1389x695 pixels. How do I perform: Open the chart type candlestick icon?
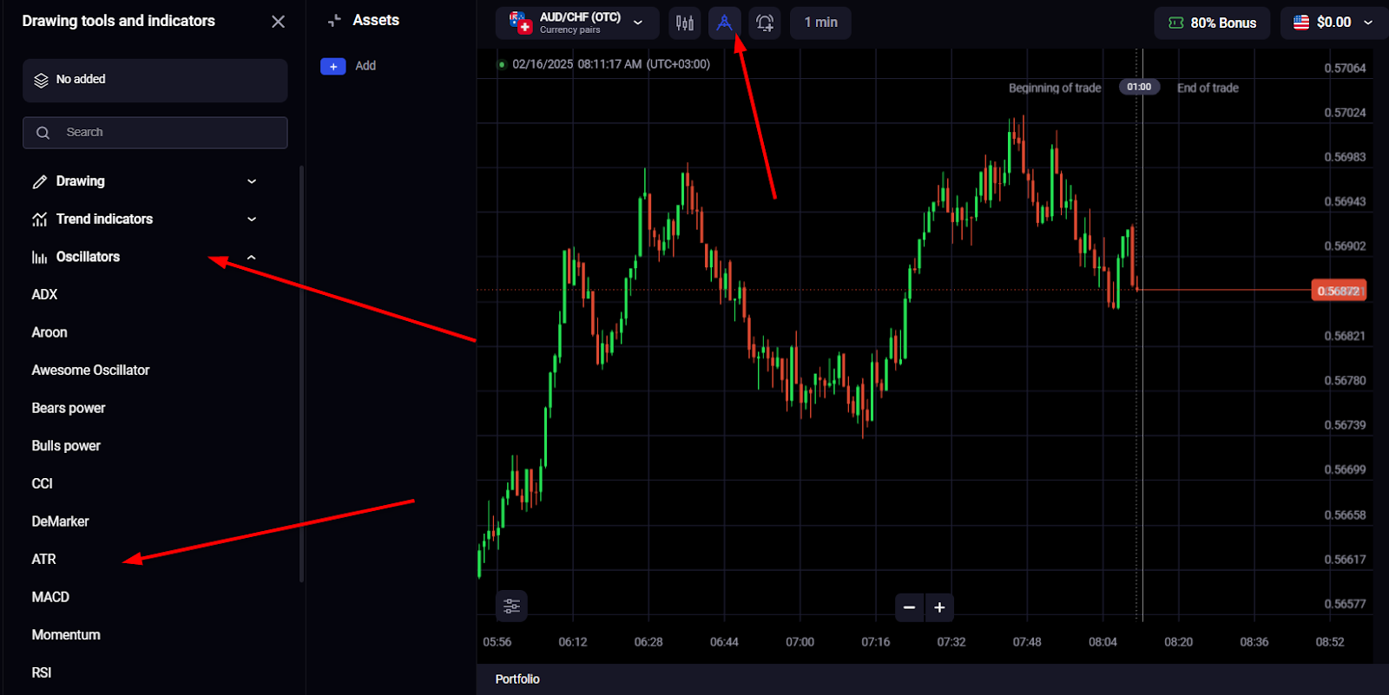tap(685, 23)
